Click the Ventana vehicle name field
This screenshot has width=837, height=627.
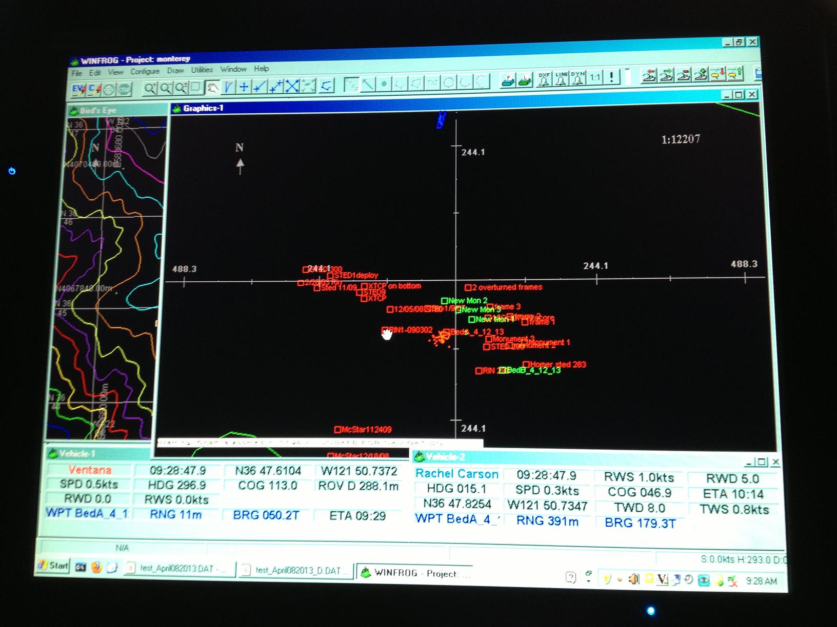[x=89, y=470]
